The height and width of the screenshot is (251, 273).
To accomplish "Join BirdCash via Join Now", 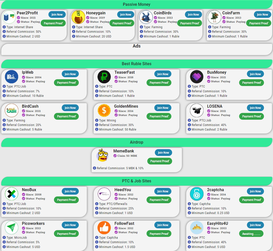I will point(70,108).
